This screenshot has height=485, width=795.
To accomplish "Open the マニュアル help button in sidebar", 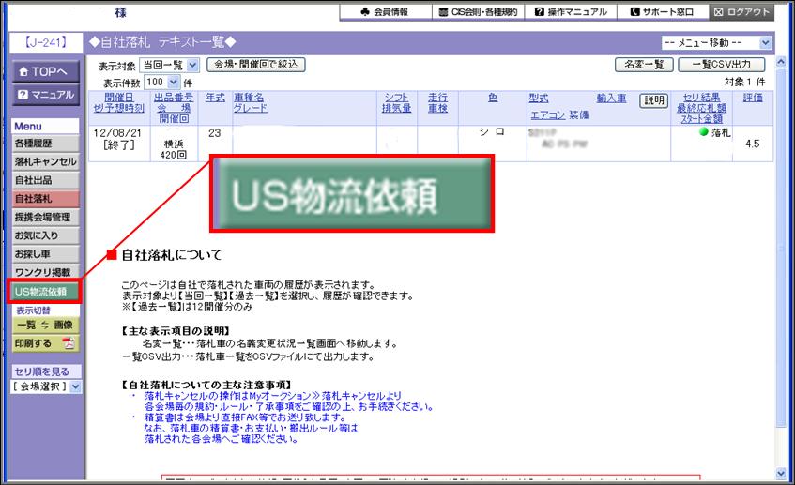I will [46, 95].
